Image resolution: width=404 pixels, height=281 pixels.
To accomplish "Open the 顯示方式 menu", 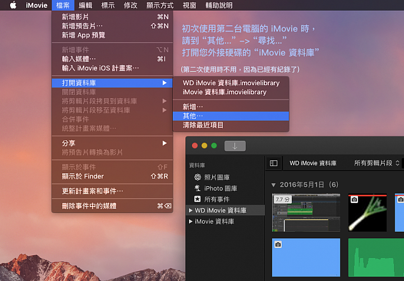I will [160, 5].
